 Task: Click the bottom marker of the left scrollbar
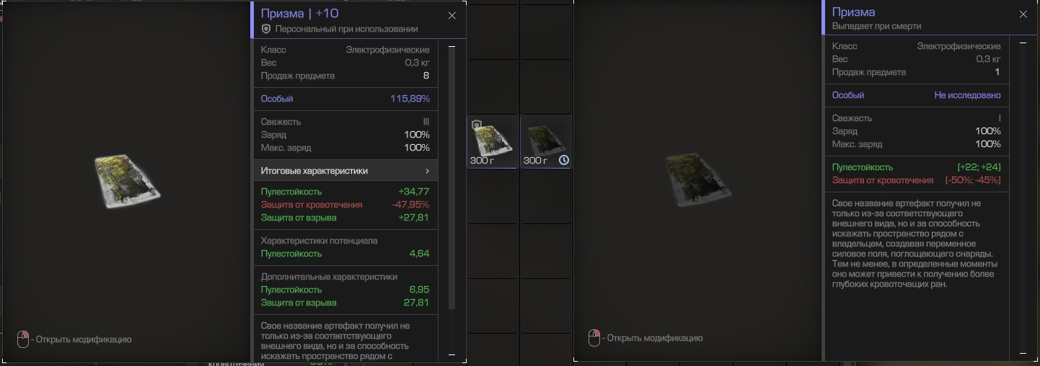coord(452,354)
